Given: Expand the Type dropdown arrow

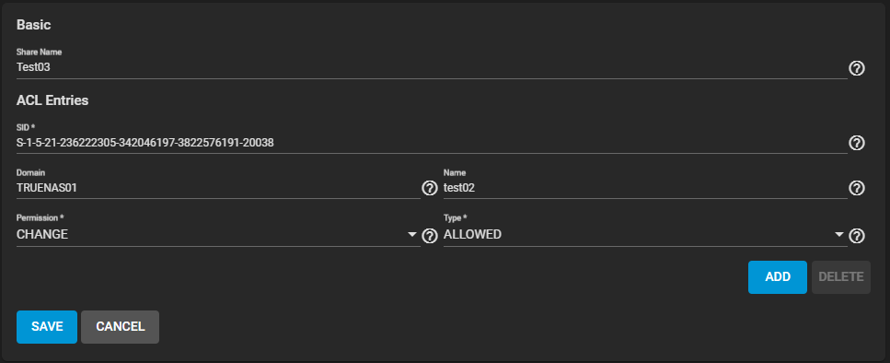Looking at the screenshot, I should click(x=839, y=235).
